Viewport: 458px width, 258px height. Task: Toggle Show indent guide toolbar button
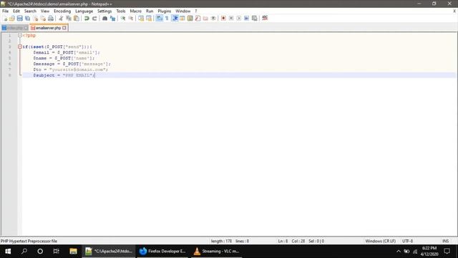coord(175,19)
